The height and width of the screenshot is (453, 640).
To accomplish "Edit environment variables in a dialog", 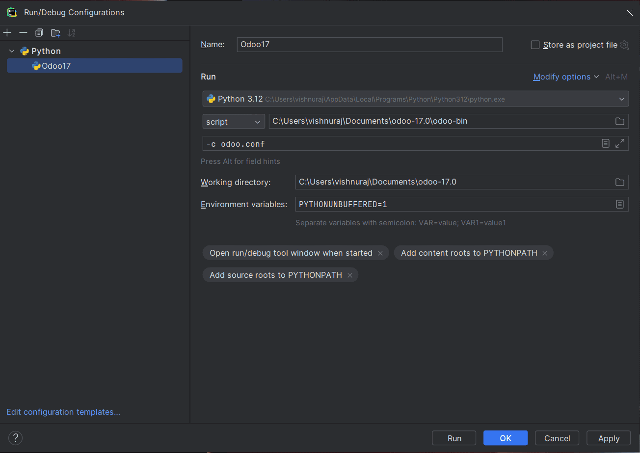I will tap(620, 204).
